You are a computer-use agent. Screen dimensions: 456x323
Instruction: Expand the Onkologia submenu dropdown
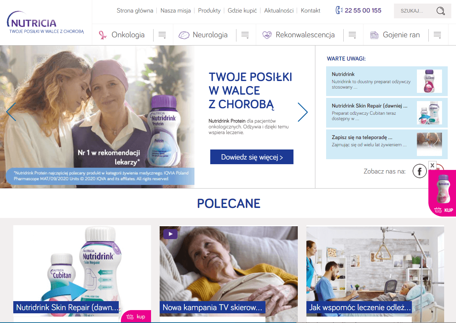(162, 35)
